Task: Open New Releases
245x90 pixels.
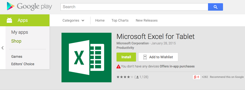Action: click(146, 20)
